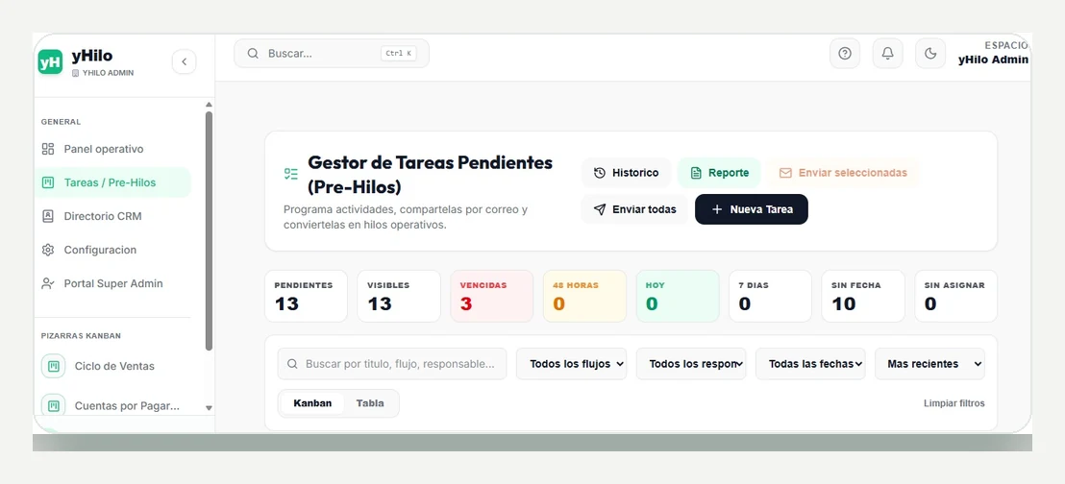Image resolution: width=1065 pixels, height=484 pixels.
Task: Click the sidebar scroll down arrow
Action: (209, 408)
